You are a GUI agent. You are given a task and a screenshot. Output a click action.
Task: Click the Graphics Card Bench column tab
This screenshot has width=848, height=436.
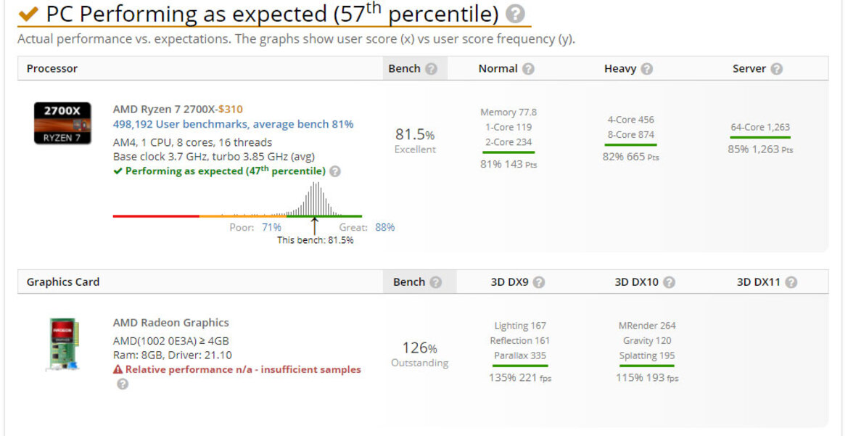(x=420, y=281)
